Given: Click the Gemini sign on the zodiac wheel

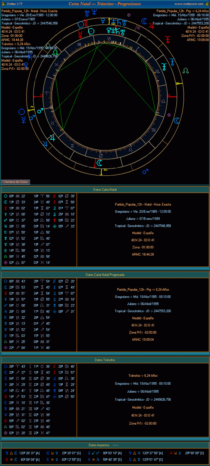Looking at the screenshot, I should (x=72, y=146).
